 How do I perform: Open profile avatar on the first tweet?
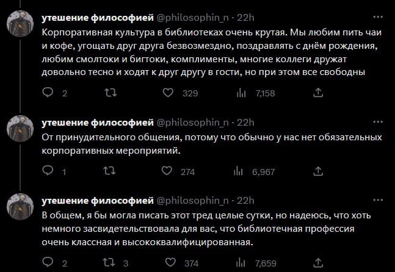tap(21, 25)
